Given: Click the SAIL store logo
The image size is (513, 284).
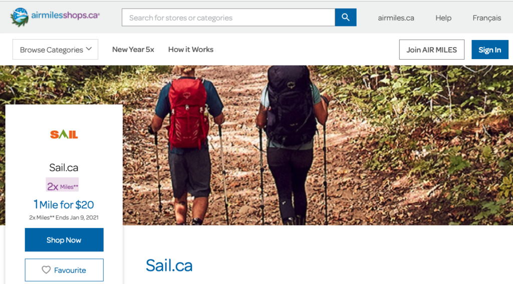Looking at the screenshot, I should click(64, 134).
